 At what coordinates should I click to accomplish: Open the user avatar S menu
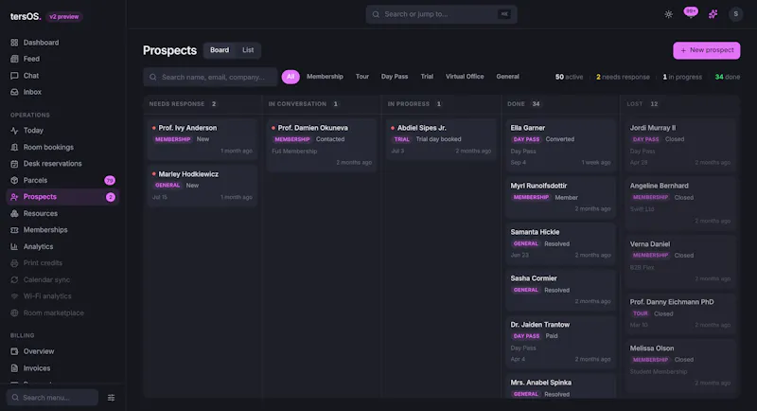pyautogui.click(x=736, y=14)
